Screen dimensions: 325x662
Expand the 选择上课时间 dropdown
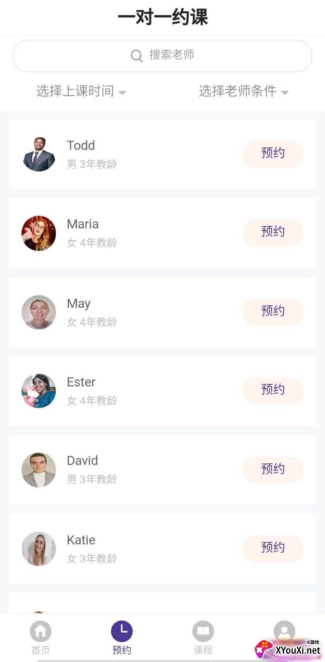[x=81, y=91]
